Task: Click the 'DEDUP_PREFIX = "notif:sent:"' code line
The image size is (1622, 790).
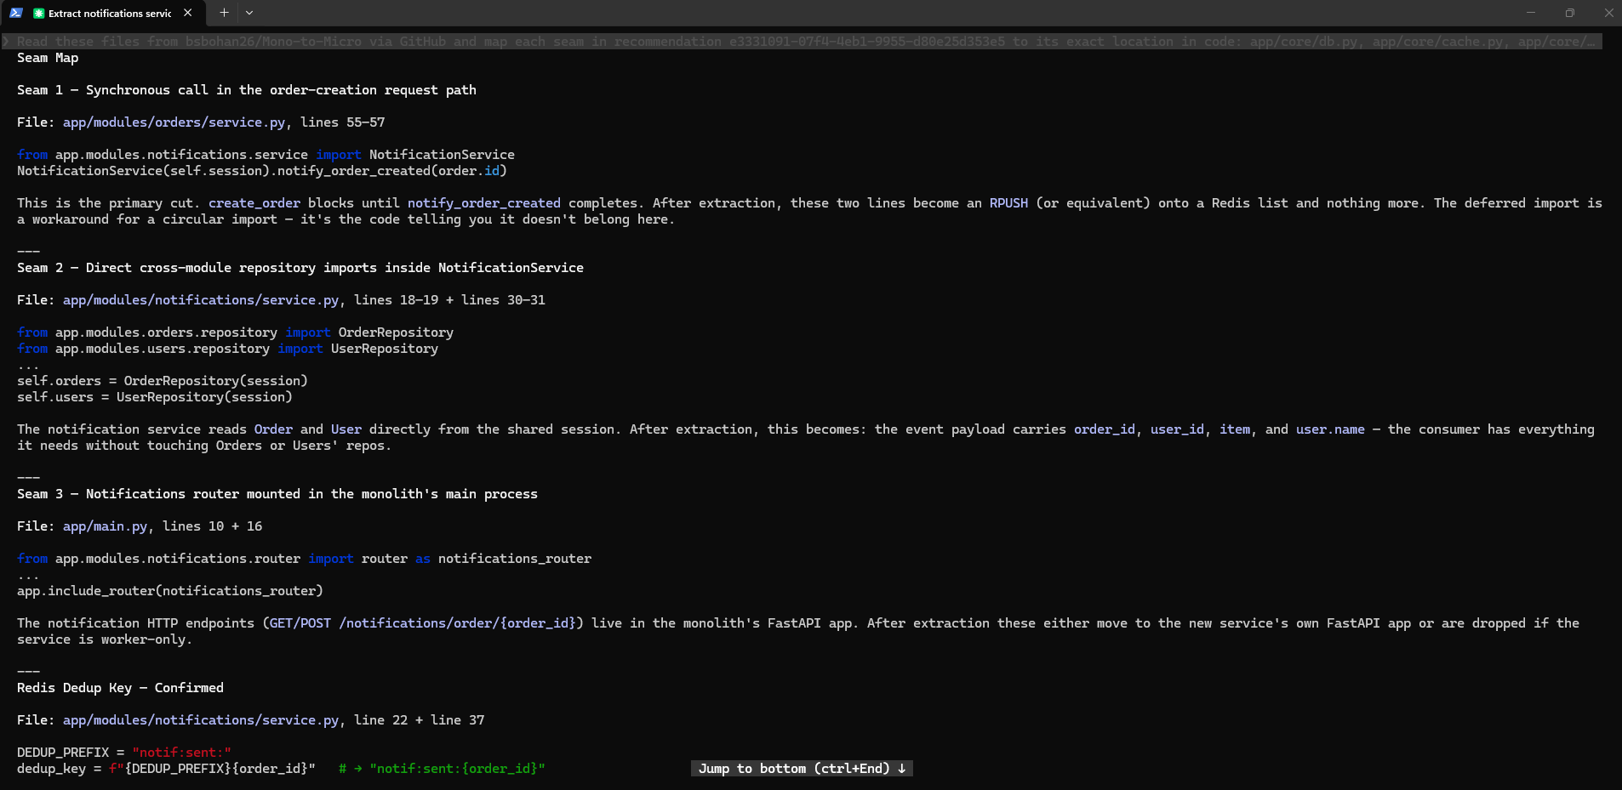Action: click(124, 753)
